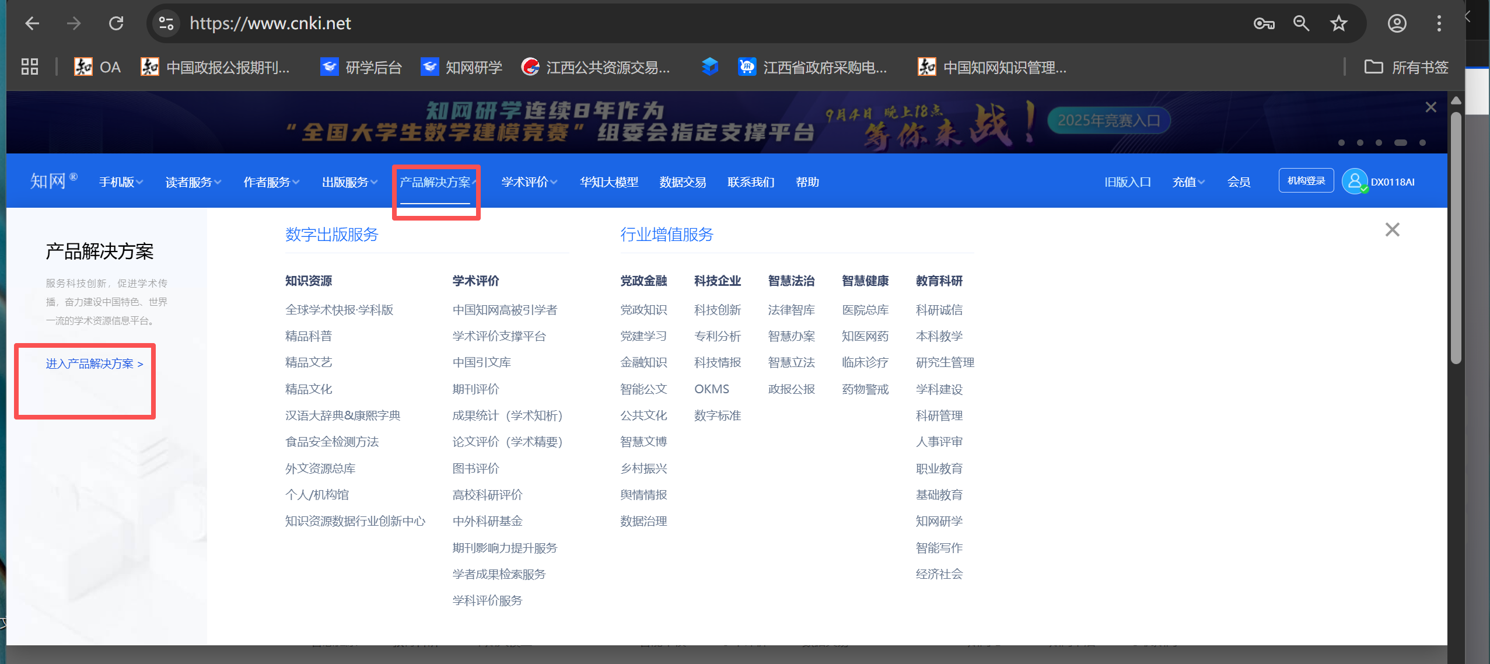The width and height of the screenshot is (1490, 664).
Task: Open 党政知识 link
Action: 643,310
